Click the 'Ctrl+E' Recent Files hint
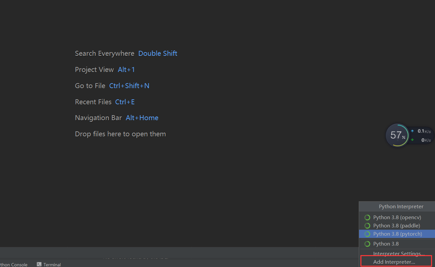 click(125, 102)
